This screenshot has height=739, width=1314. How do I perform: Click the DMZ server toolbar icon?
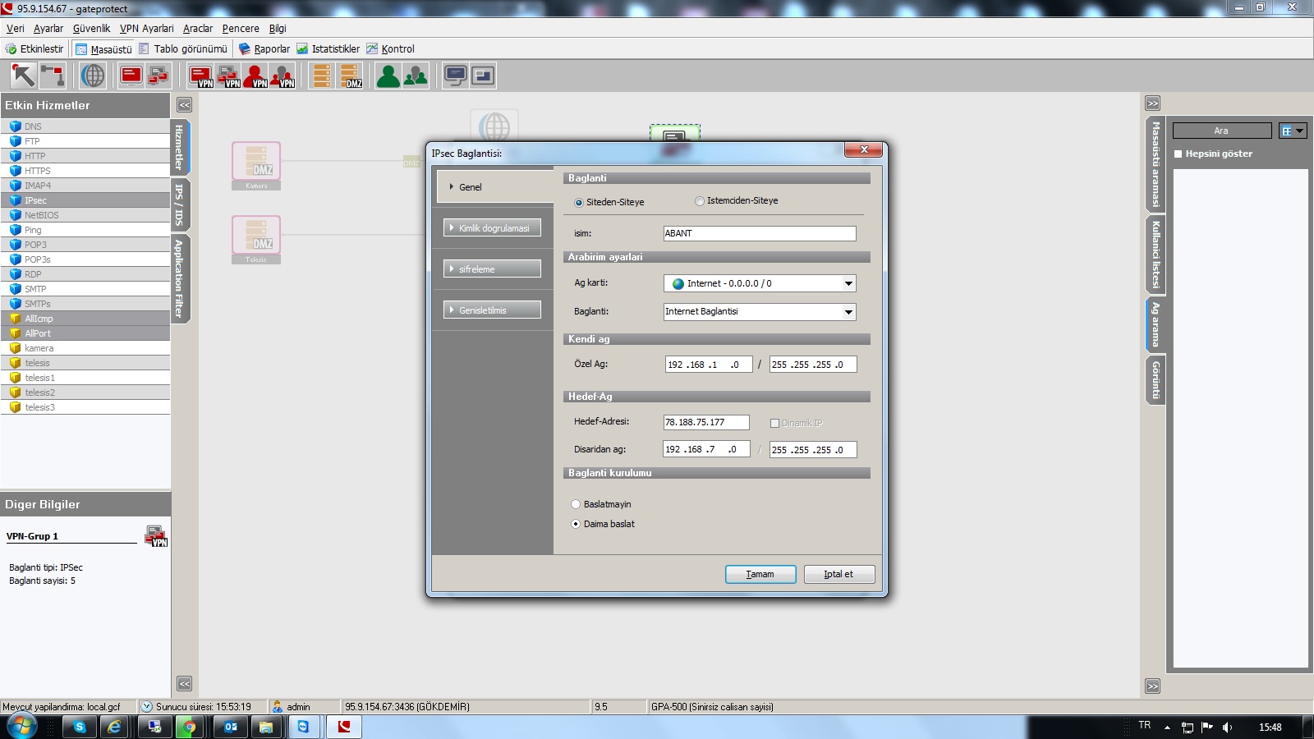point(351,76)
